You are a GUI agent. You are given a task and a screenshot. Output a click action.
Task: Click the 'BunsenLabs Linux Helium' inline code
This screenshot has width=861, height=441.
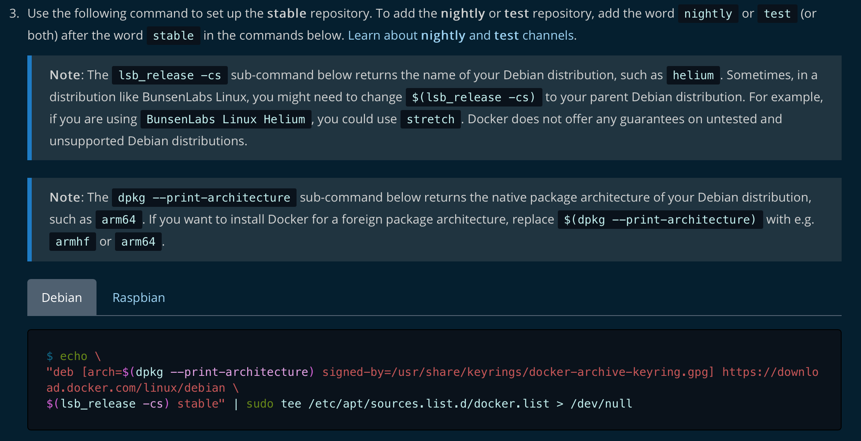pos(226,119)
